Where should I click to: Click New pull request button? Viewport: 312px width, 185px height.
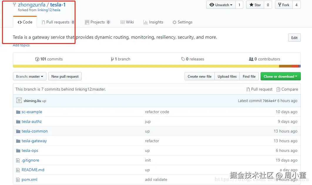click(65, 77)
